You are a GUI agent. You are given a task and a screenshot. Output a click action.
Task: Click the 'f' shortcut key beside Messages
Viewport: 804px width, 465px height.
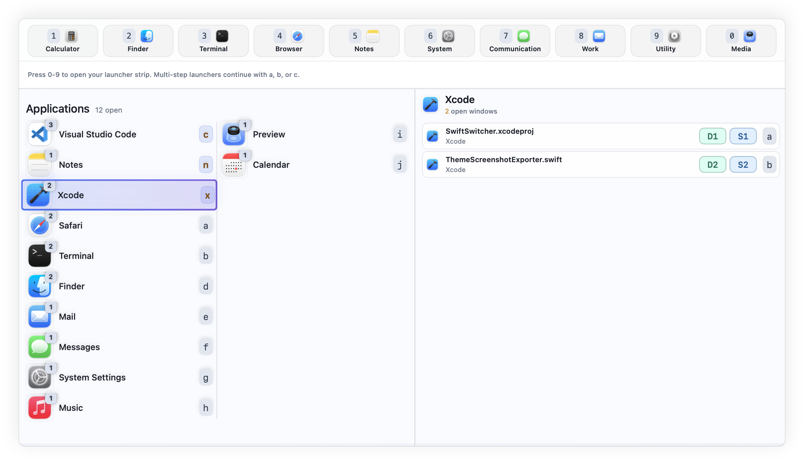206,347
